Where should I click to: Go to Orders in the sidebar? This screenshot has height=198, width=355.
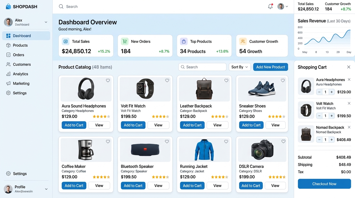tap(26, 55)
